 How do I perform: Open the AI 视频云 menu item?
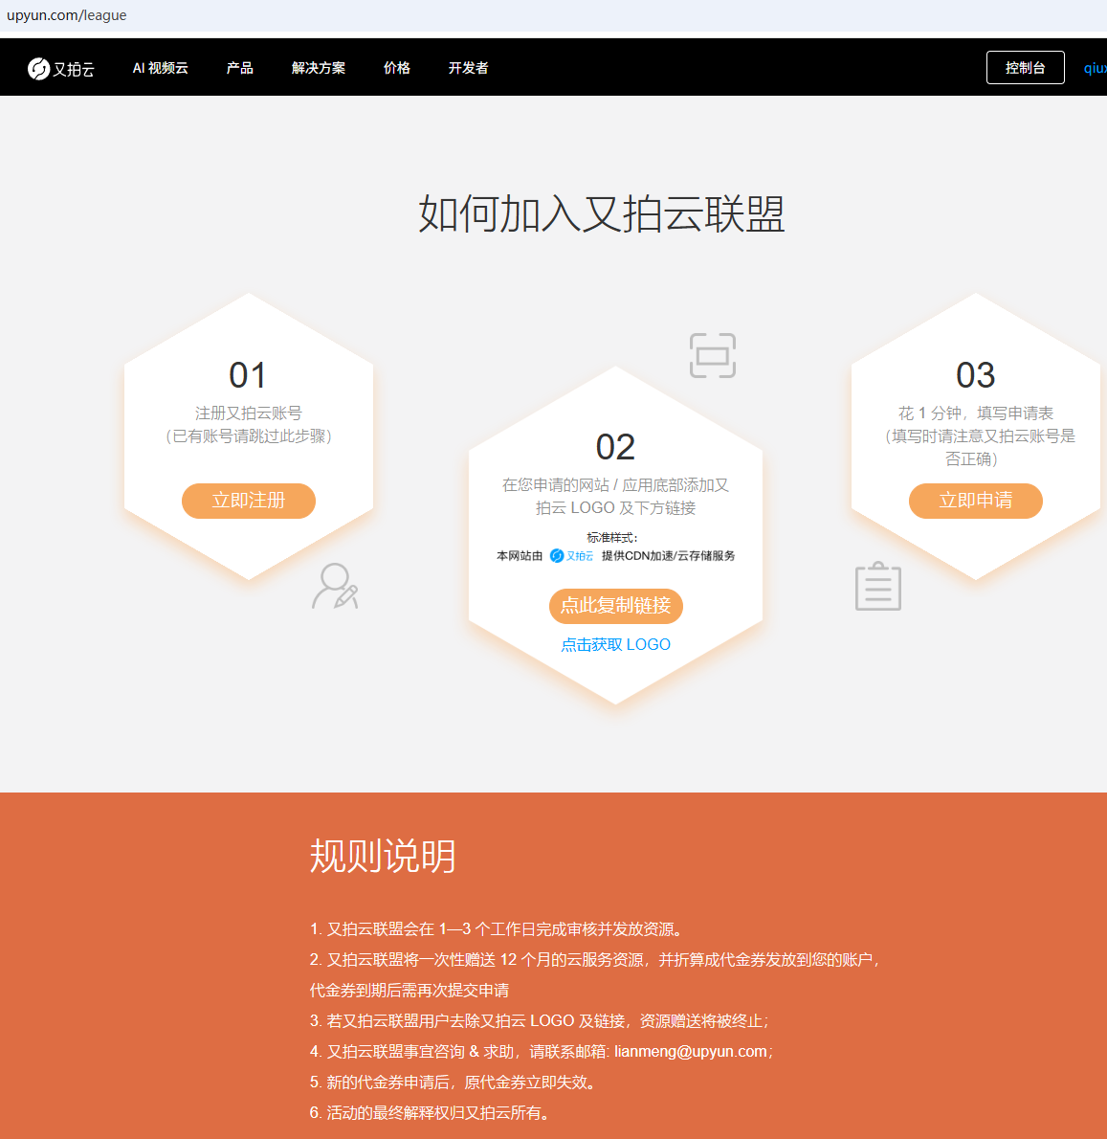click(161, 68)
